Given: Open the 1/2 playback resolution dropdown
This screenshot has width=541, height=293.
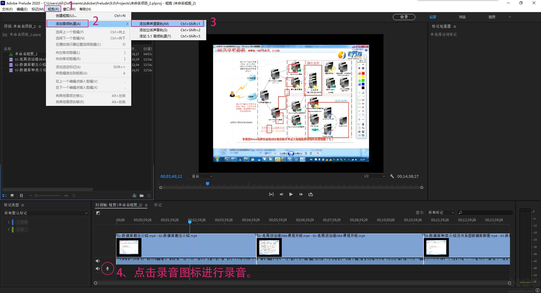Looking at the screenshot, I should pyautogui.click(x=374, y=176).
